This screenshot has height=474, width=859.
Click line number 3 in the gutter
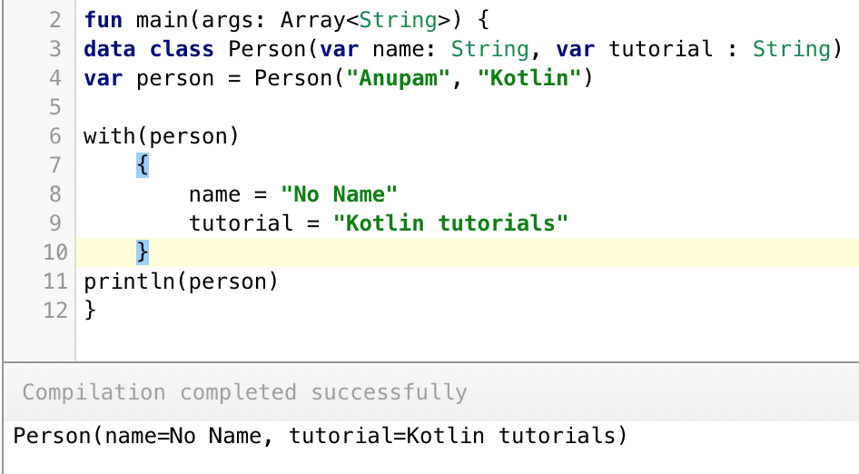point(55,49)
